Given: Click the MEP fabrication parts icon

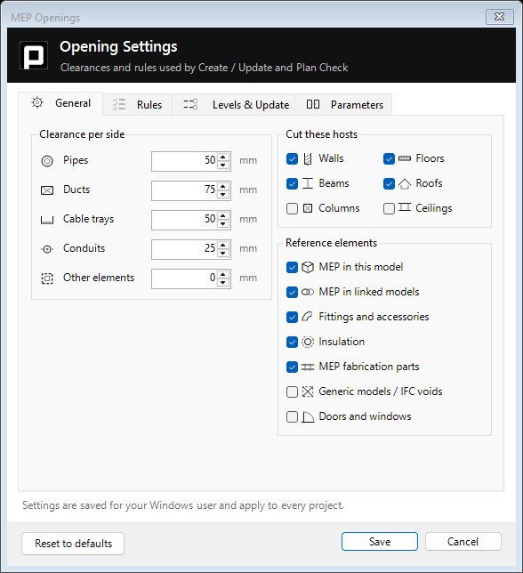Looking at the screenshot, I should click(x=308, y=367).
